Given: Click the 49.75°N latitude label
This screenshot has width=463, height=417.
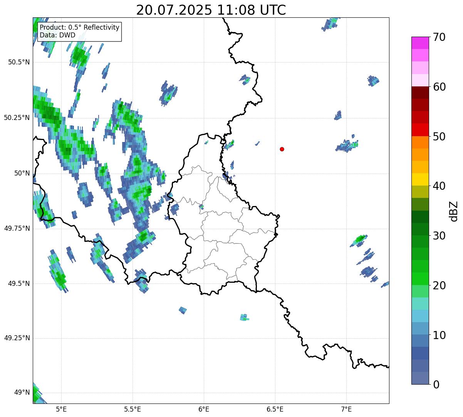Looking at the screenshot, I should tap(17, 228).
